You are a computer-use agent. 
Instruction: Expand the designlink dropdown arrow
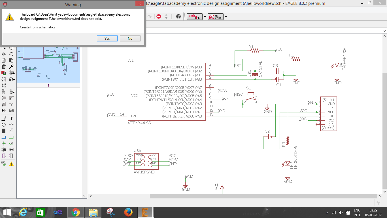point(205,17)
